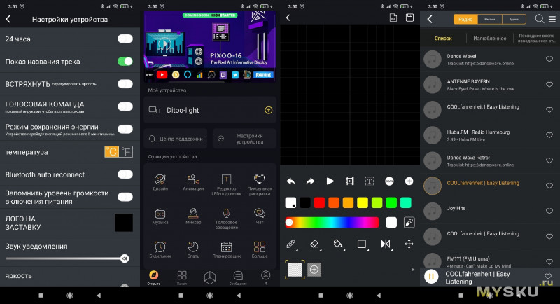
Task: Select the mirror flip tool
Action: click(x=386, y=244)
